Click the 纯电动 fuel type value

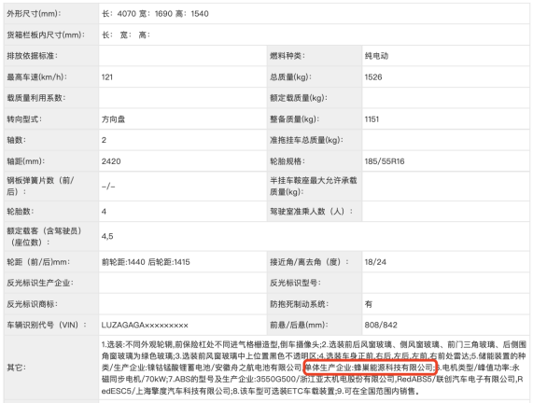click(376, 56)
